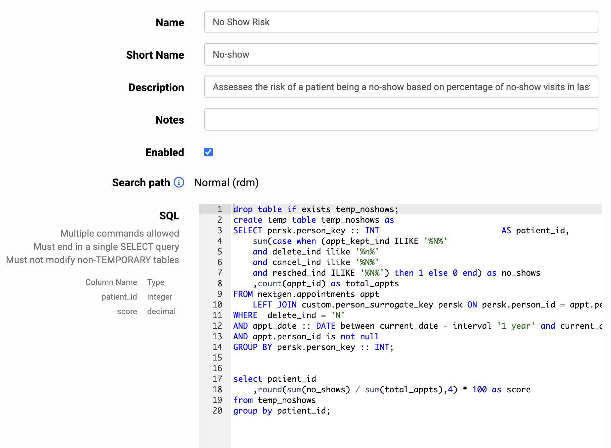Viewport: 611px width, 448px height.
Task: Click inside the Description field
Action: pos(401,87)
